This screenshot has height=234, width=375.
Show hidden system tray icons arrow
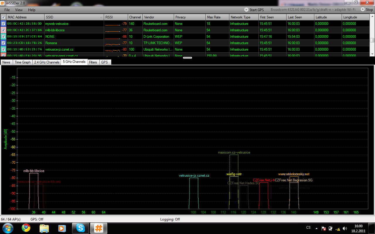click(x=316, y=228)
